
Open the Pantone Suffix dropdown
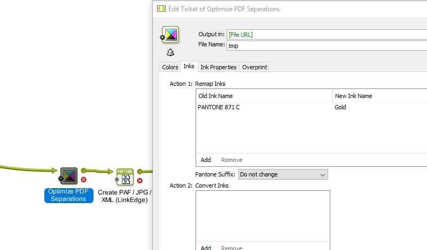pos(283,174)
